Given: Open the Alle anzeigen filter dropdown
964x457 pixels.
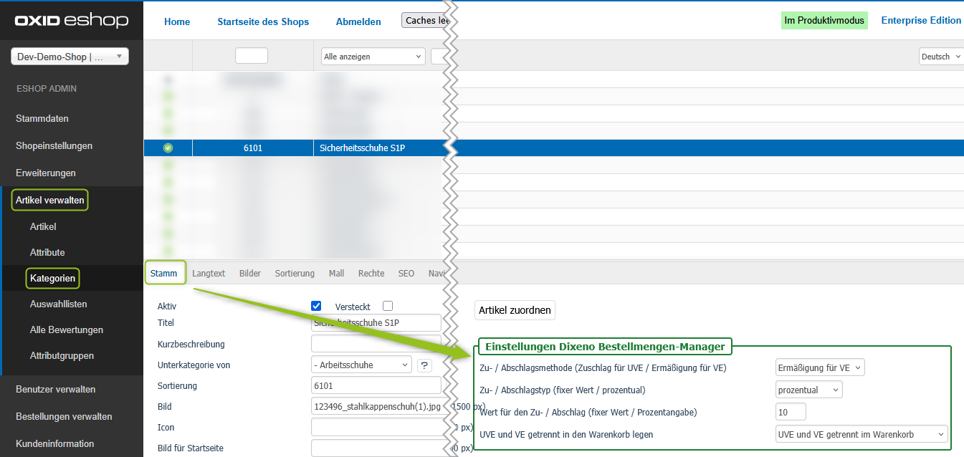Looking at the screenshot, I should pos(373,57).
